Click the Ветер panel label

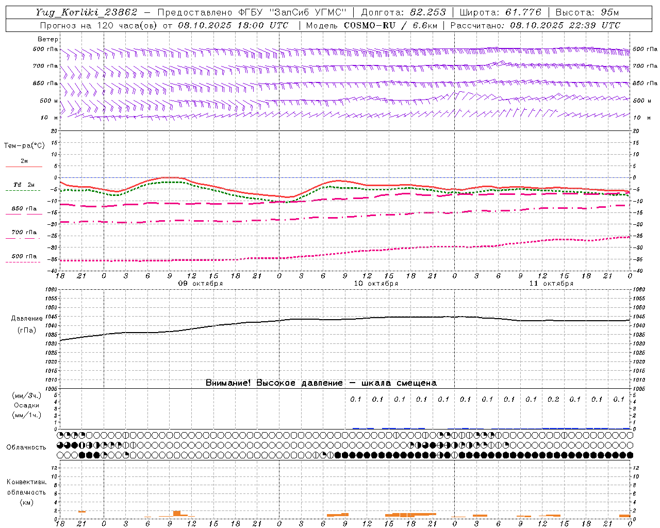48,39
